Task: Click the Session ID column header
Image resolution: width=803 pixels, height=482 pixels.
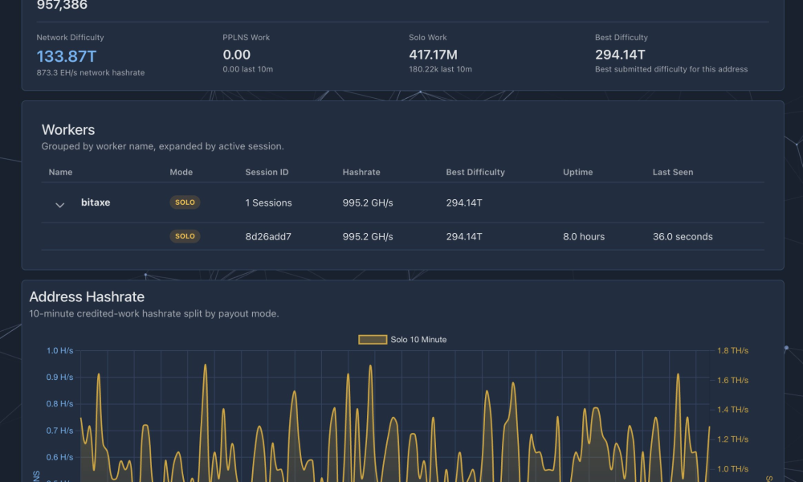Action: pyautogui.click(x=267, y=172)
